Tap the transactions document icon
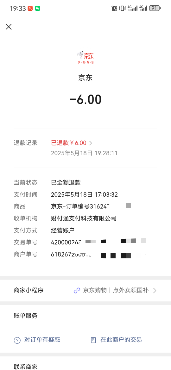This screenshot has width=171, height=370. (x=93, y=340)
